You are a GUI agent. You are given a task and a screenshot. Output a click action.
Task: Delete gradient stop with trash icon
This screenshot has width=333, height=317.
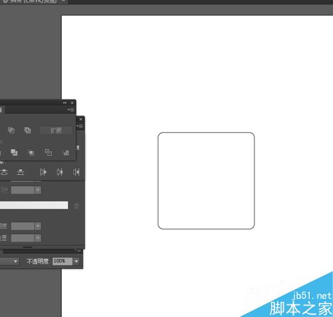pyautogui.click(x=77, y=206)
